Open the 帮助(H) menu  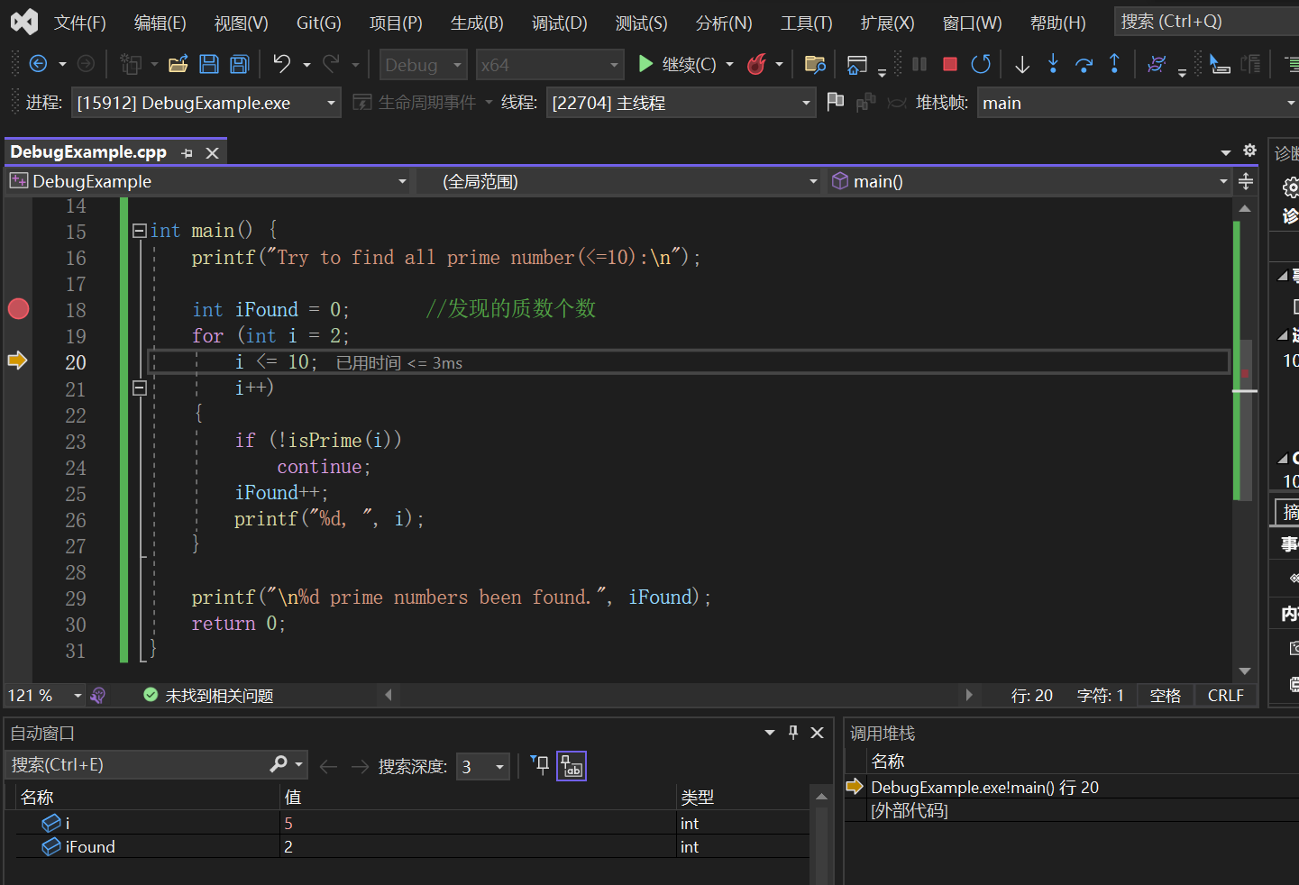coord(1057,23)
